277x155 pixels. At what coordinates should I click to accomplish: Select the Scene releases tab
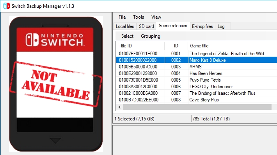173,26
